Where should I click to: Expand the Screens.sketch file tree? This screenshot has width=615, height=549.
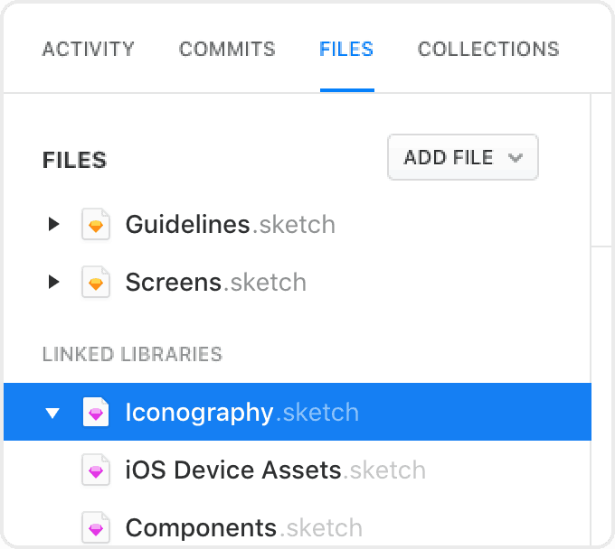[x=53, y=282]
